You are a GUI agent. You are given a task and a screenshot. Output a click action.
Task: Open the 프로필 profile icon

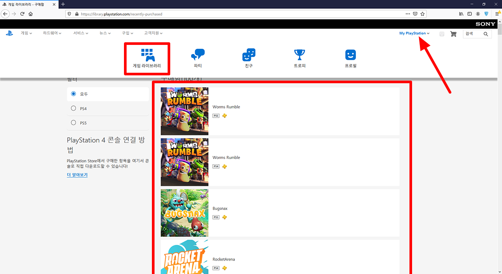(x=351, y=58)
